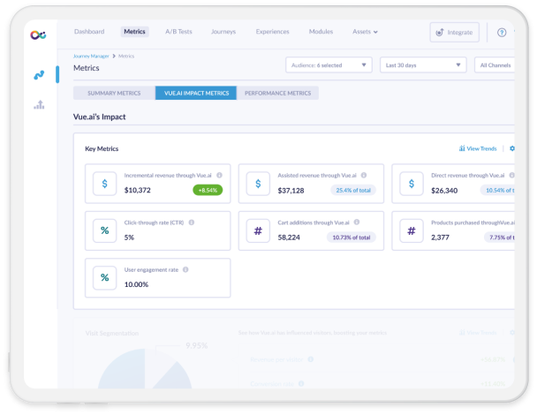537x415 pixels.
Task: Select the Vue.ai Impact Metrics tab
Action: pos(196,93)
